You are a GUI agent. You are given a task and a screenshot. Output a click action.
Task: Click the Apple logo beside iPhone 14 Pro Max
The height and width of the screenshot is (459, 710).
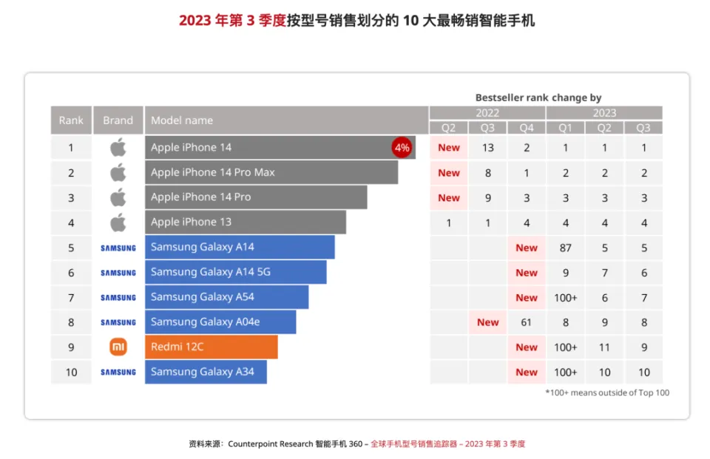[118, 172]
